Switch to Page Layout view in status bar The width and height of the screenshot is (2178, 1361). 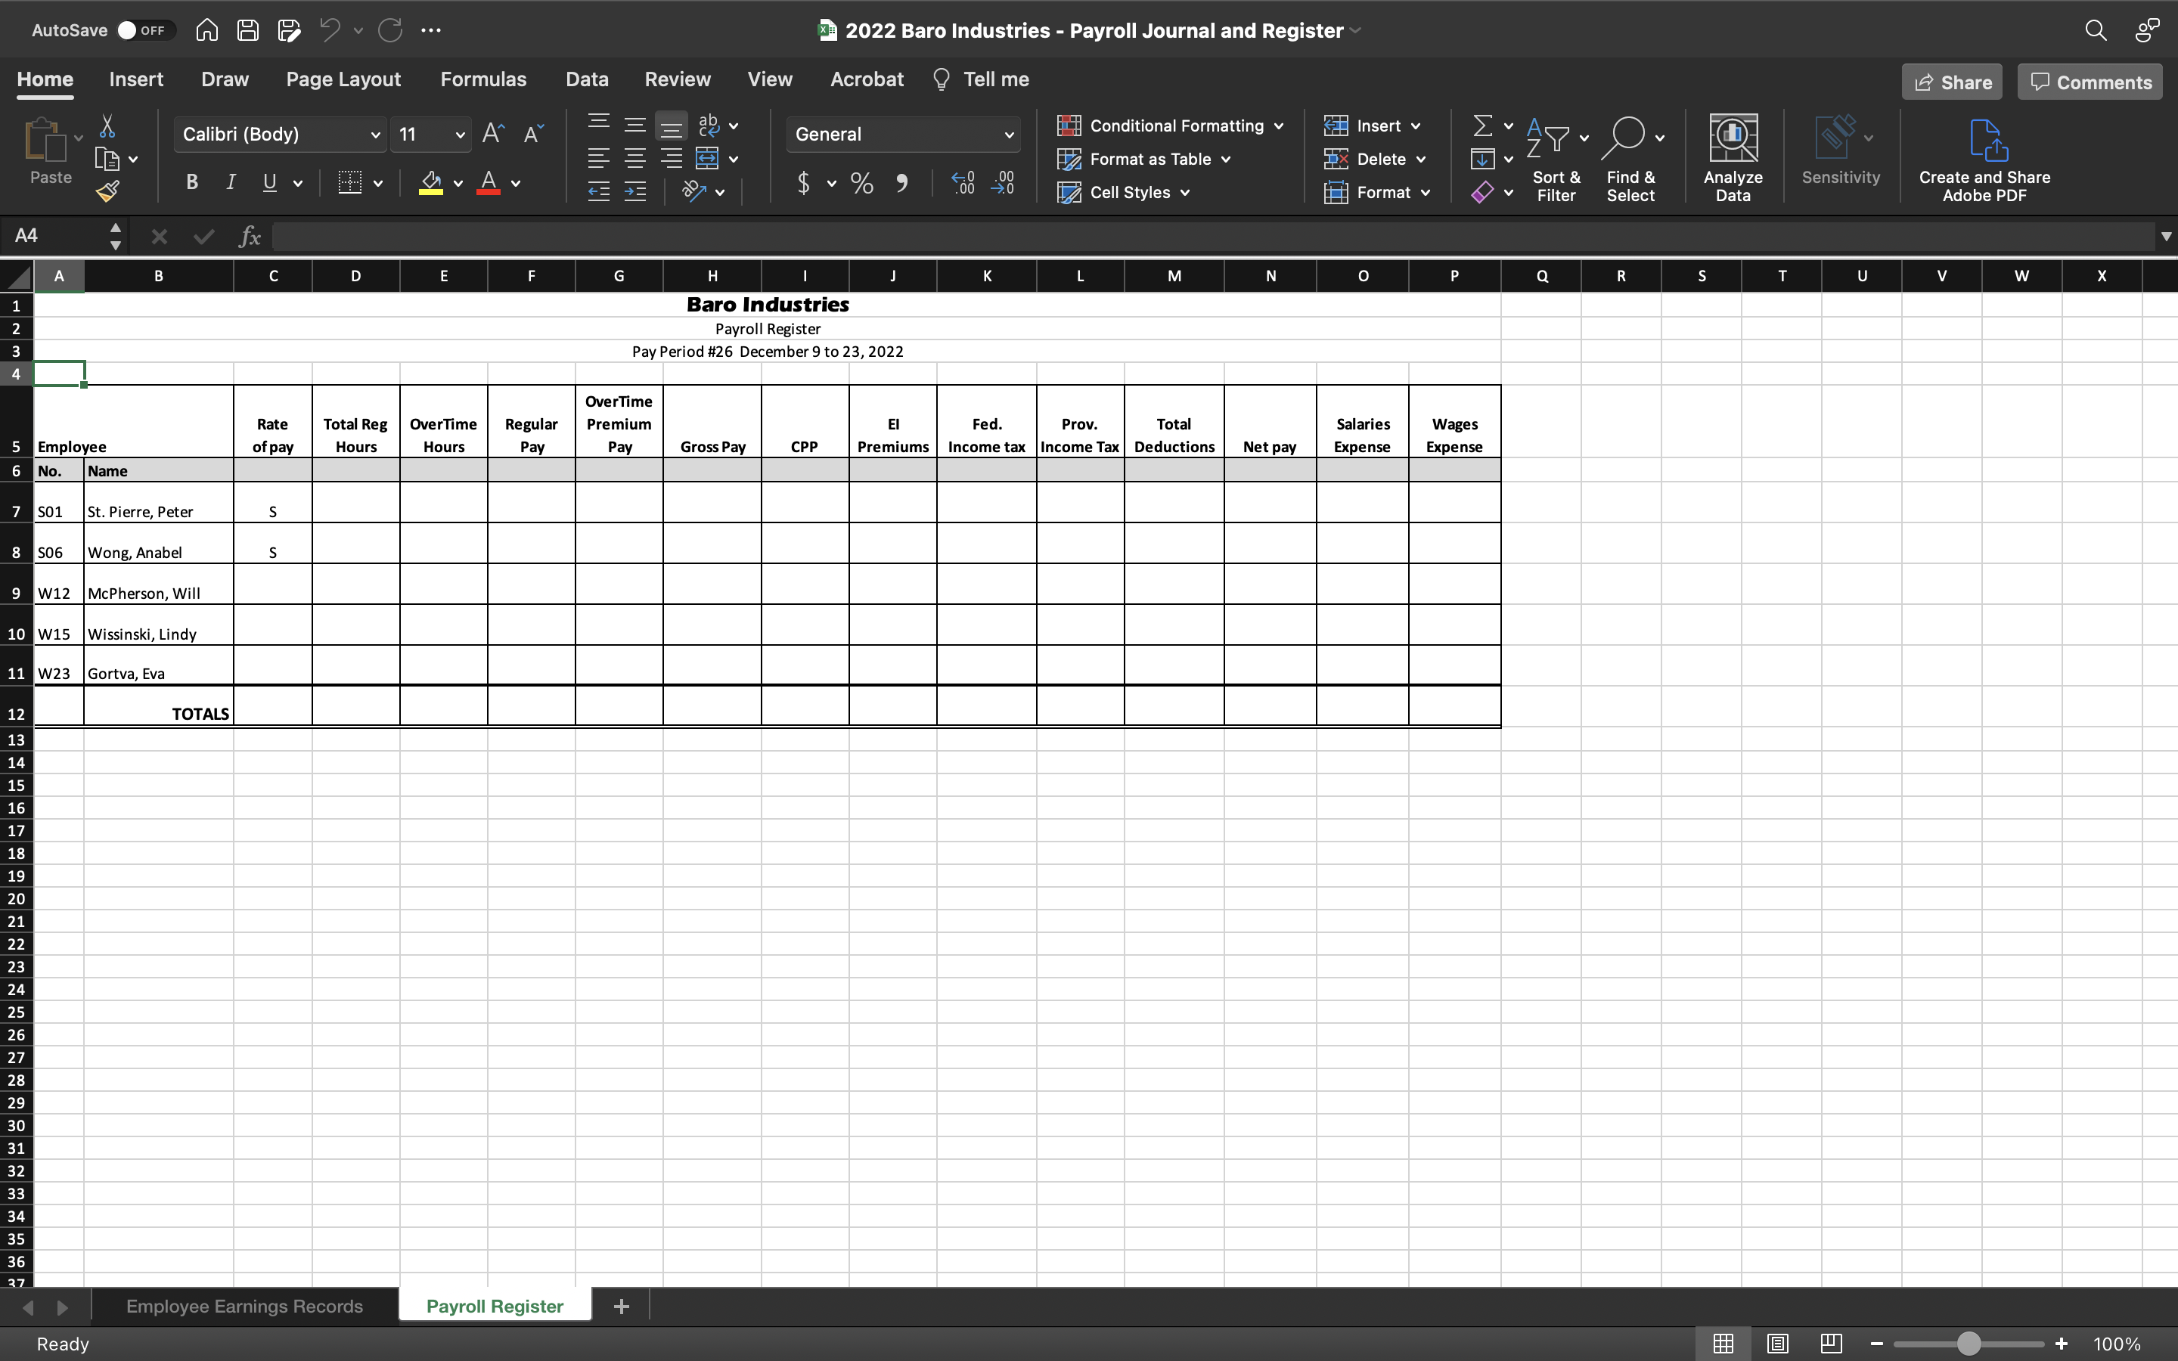coord(1776,1343)
